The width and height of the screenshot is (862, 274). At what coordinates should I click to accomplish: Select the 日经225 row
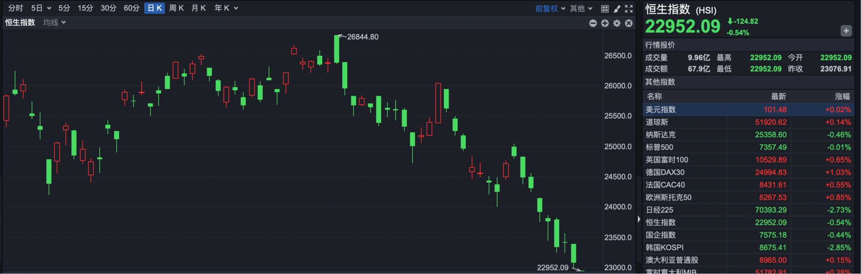749,210
